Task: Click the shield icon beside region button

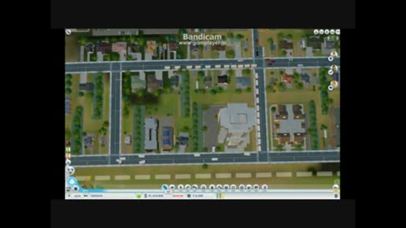Action: click(x=76, y=189)
